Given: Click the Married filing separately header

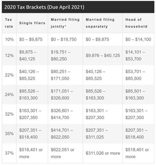Looking at the screenshot, I should pyautogui.click(x=103, y=23).
